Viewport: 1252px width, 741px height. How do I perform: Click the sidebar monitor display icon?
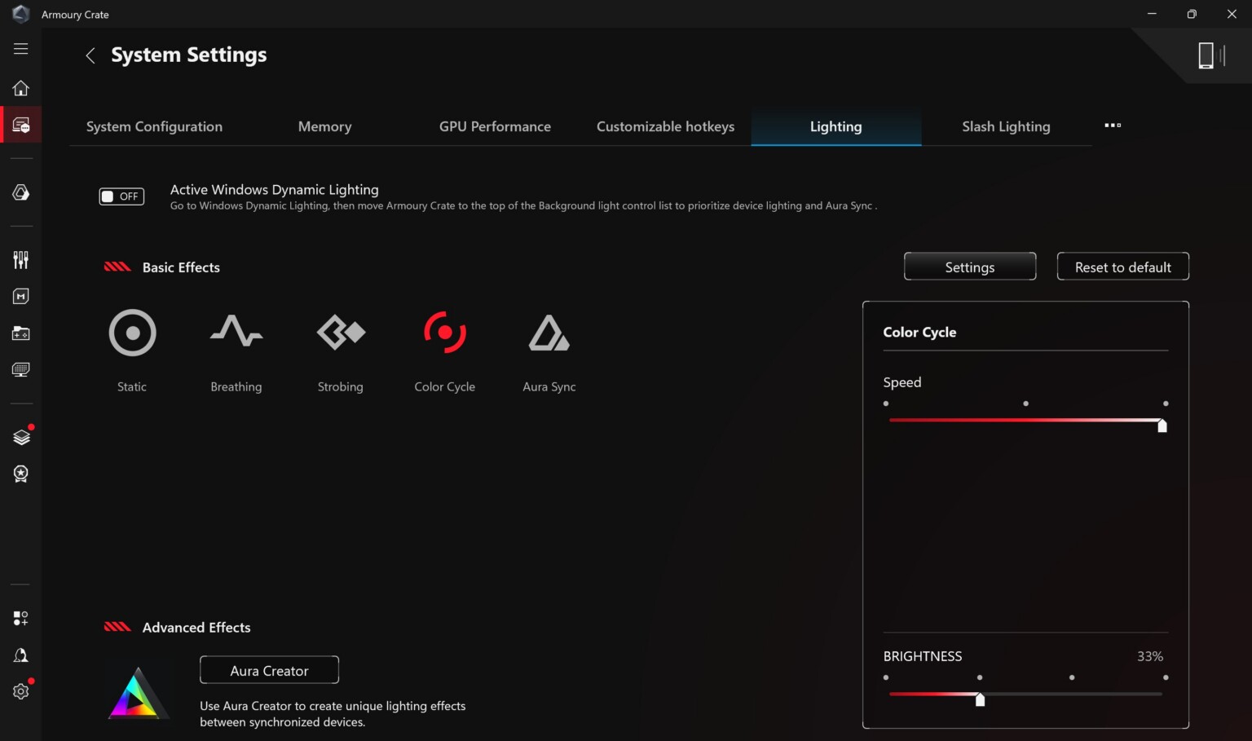(21, 370)
